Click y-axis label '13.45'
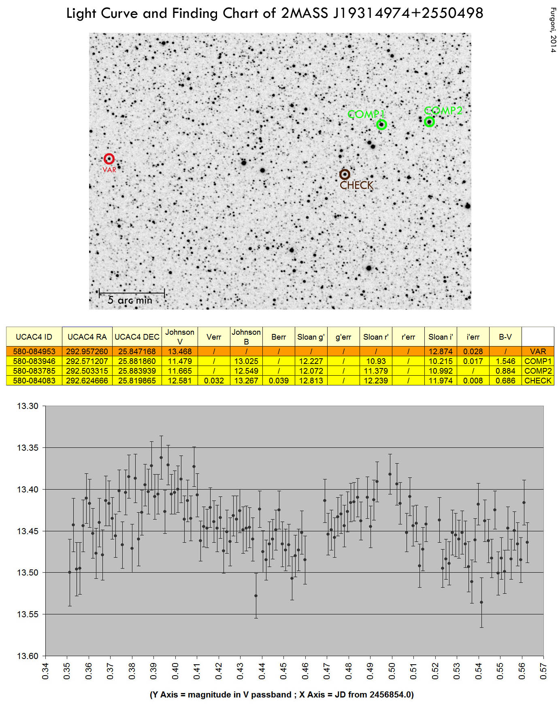The height and width of the screenshot is (706, 560). [28, 531]
